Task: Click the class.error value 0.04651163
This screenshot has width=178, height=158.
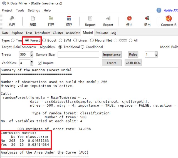Action: [38, 141]
